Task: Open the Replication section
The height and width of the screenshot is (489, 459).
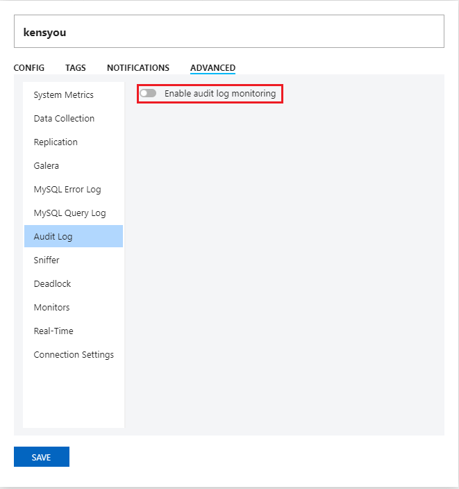Action: (x=74, y=142)
